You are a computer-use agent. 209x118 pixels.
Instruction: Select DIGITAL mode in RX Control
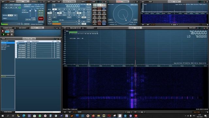89,10
